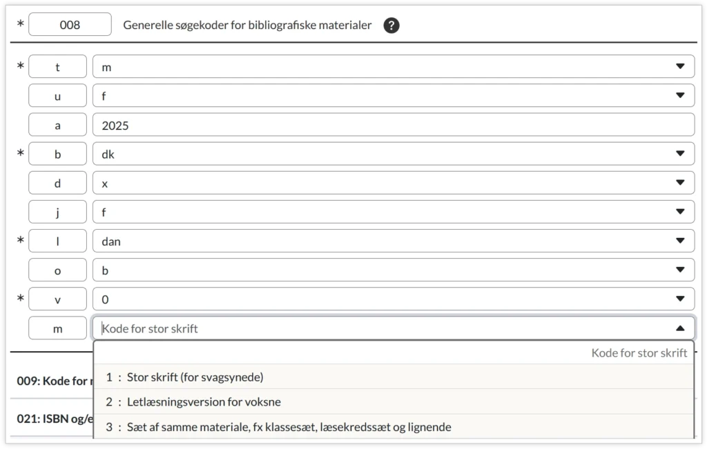Expand the subfield u dropdown arrow
The width and height of the screenshot is (707, 449).
click(680, 96)
